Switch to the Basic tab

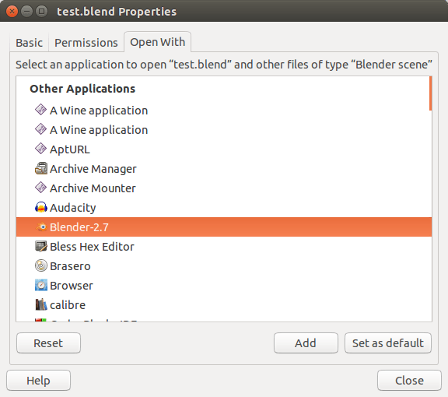(29, 43)
